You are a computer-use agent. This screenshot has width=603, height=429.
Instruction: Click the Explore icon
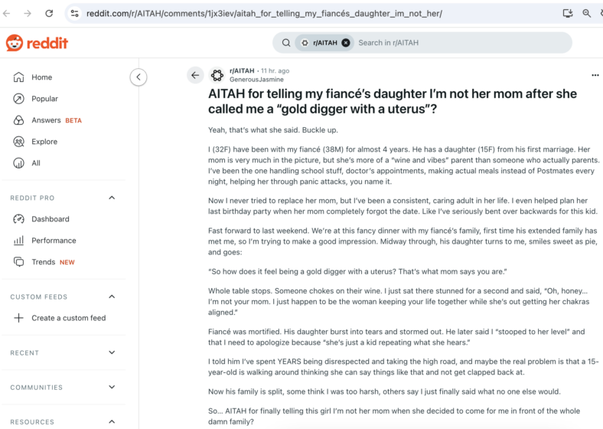pyautogui.click(x=18, y=142)
